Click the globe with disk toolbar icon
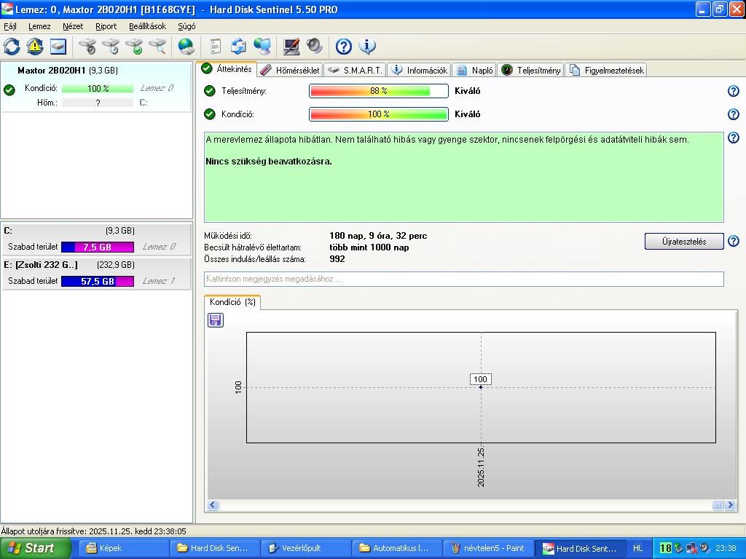The height and width of the screenshot is (559, 746). pos(186,47)
